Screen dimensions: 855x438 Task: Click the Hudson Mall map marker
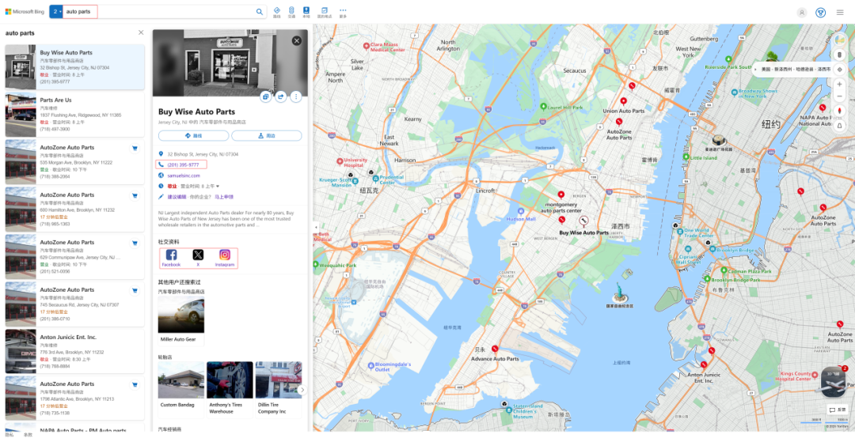(x=522, y=210)
